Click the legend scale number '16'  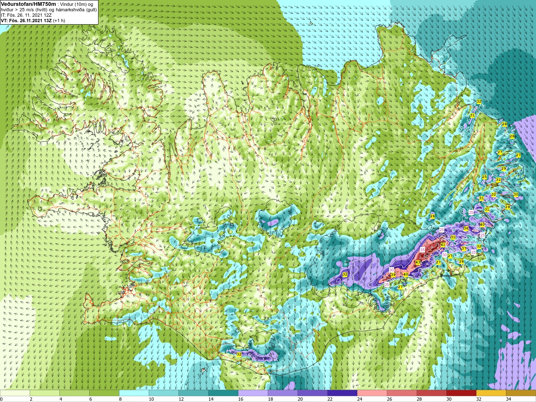click(240, 399)
